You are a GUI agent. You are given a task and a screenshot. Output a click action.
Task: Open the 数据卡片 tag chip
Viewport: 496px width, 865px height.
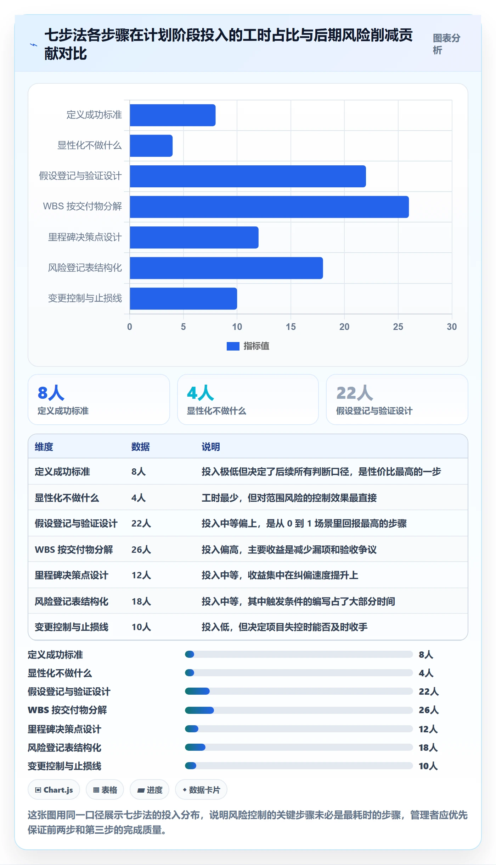(x=201, y=790)
